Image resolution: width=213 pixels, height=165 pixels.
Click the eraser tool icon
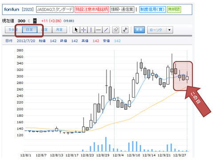pyautogui.click(x=116, y=30)
